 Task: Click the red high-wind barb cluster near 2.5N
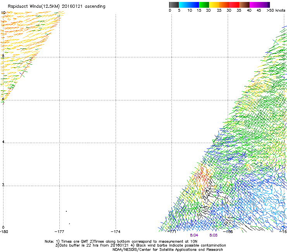[203, 178]
